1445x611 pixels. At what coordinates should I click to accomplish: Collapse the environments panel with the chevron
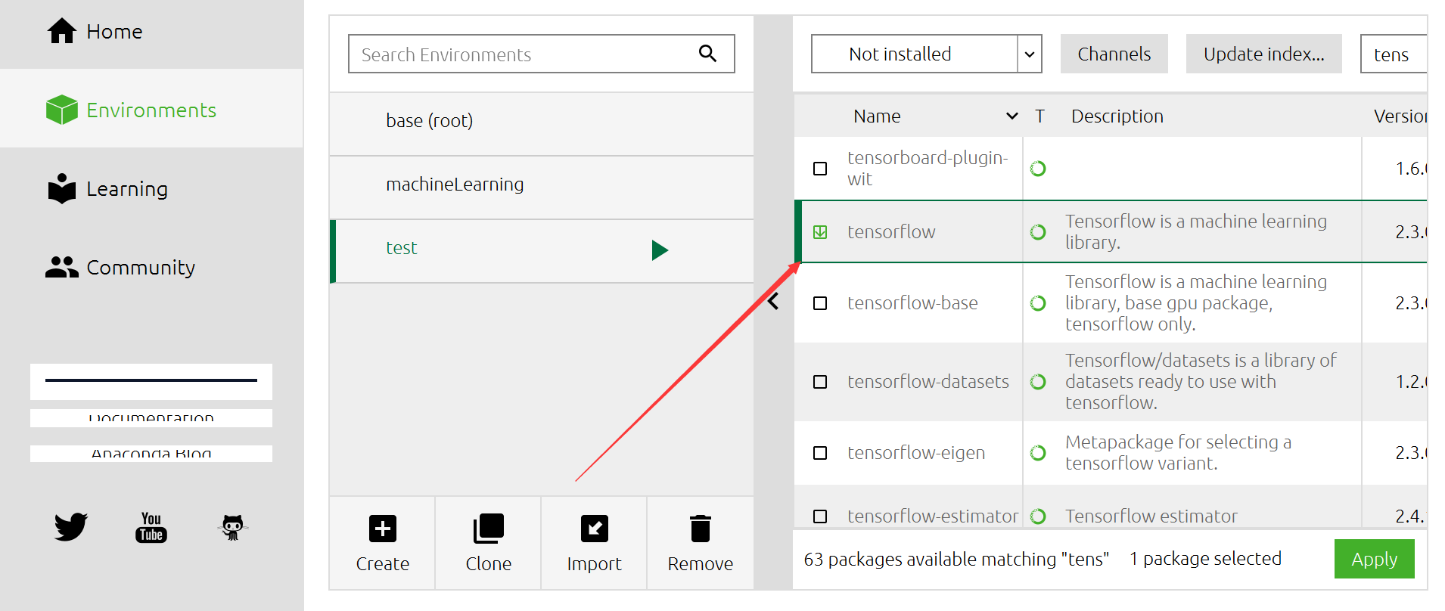pyautogui.click(x=773, y=302)
